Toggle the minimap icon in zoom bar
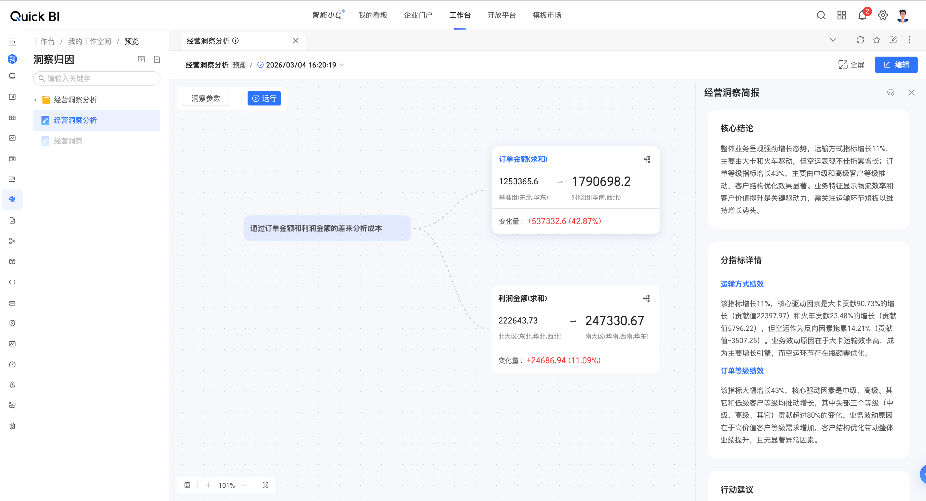The image size is (926, 501). [187, 485]
